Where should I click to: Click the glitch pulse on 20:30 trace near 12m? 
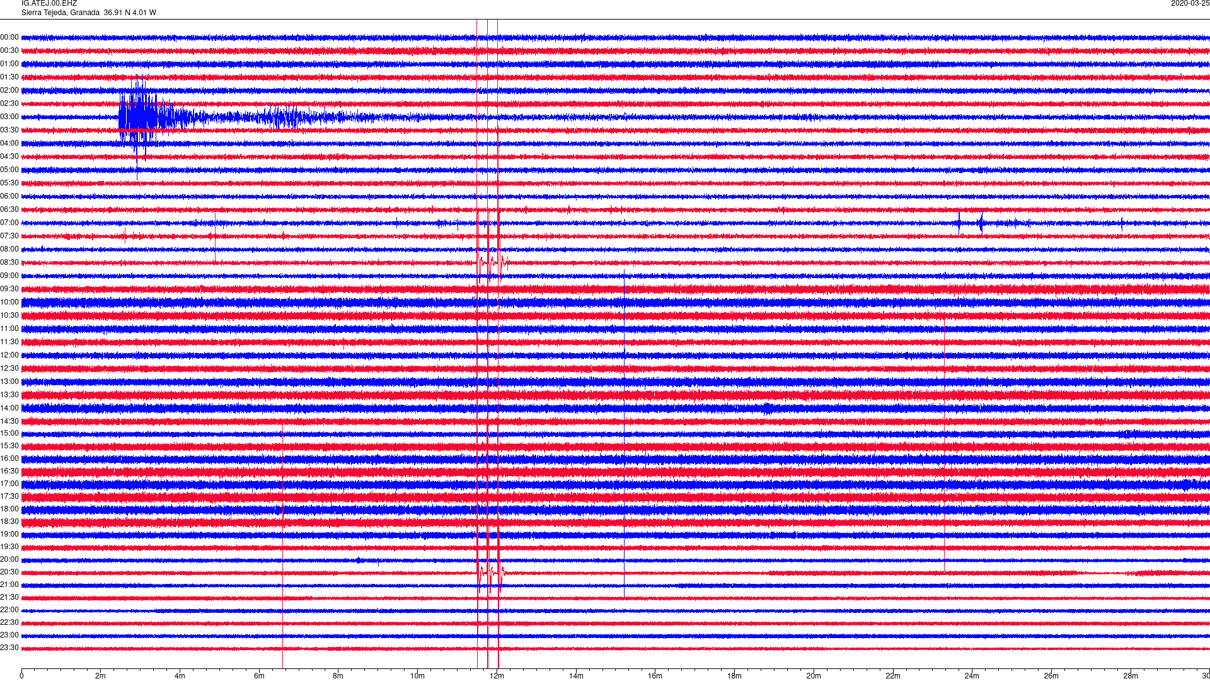(x=492, y=574)
